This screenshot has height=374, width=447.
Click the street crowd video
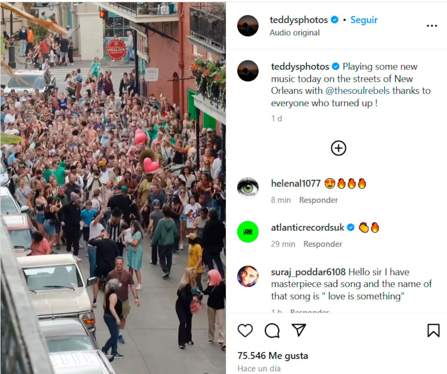pyautogui.click(x=113, y=188)
